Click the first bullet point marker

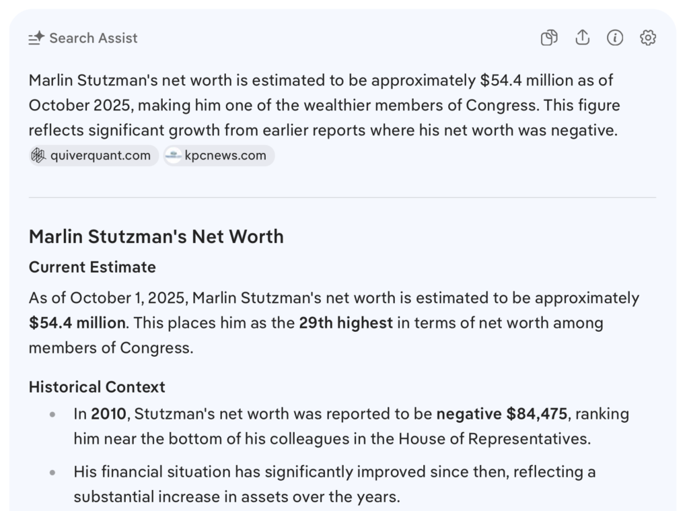click(52, 415)
